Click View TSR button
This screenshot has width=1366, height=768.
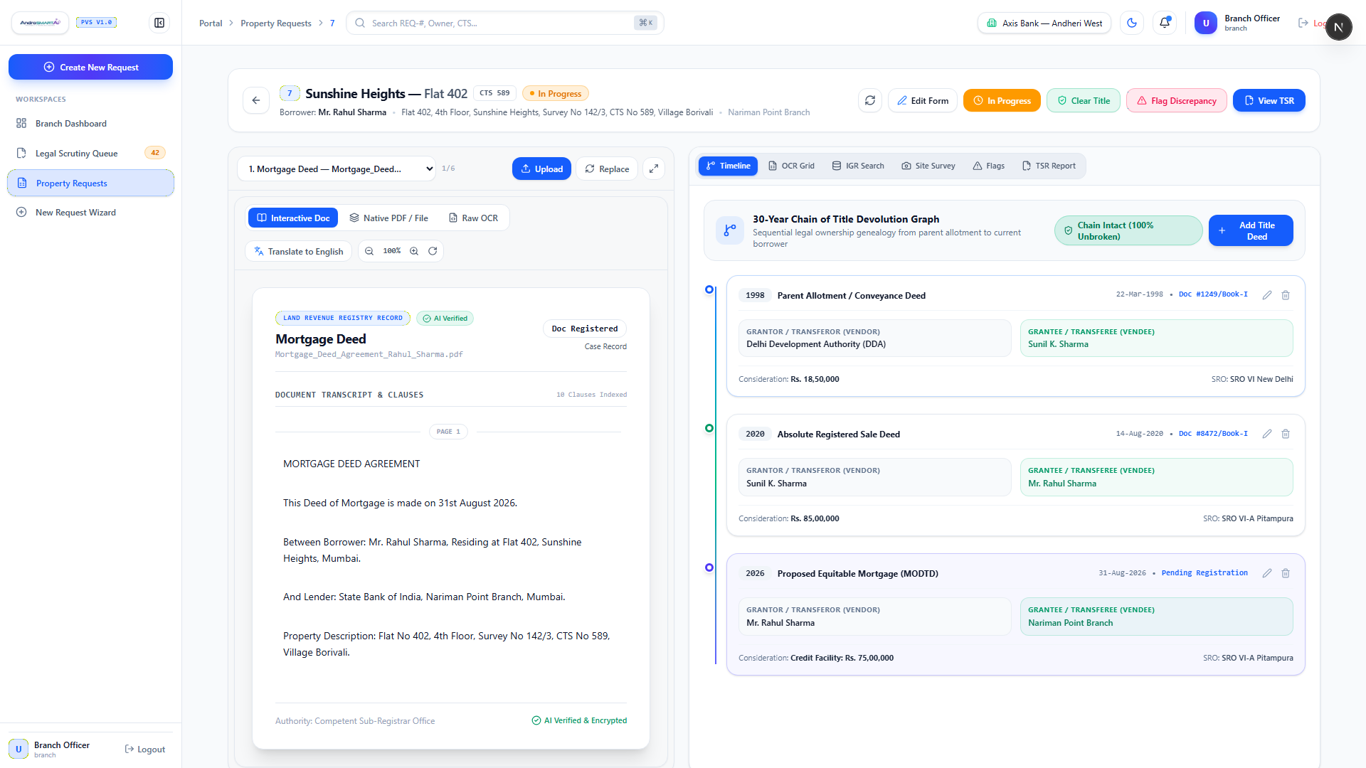[1269, 100]
